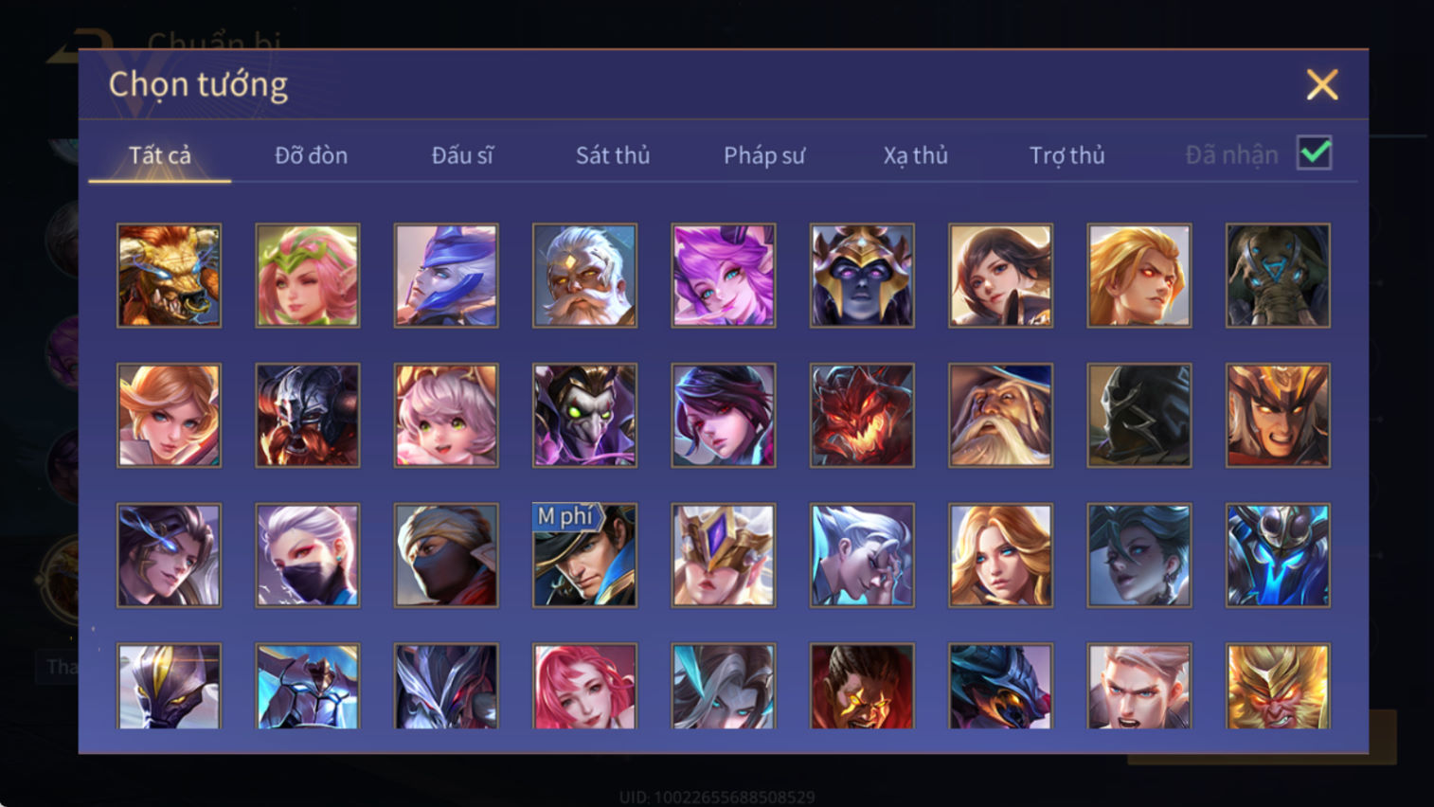Select the purple-haired girl with pointed ears
This screenshot has height=807, width=1434.
click(x=724, y=276)
